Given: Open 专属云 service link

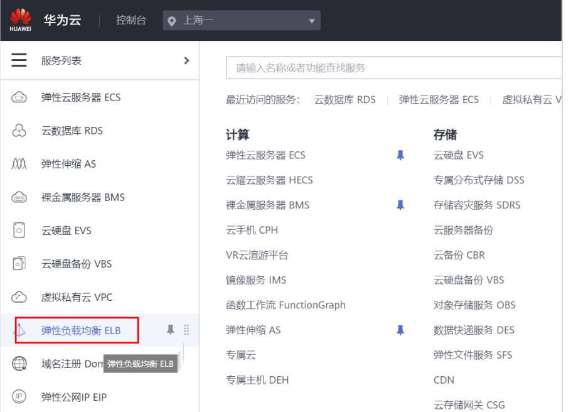Looking at the screenshot, I should [x=241, y=355].
